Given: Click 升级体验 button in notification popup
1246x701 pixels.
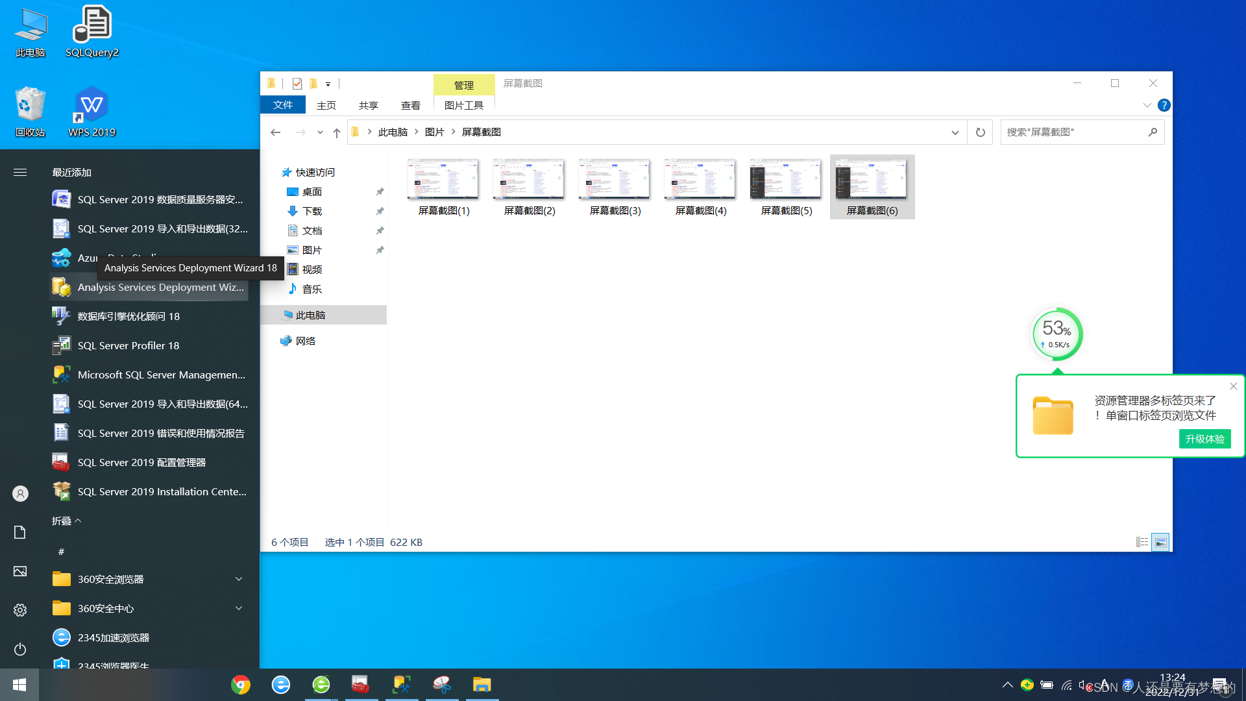Looking at the screenshot, I should (1204, 438).
